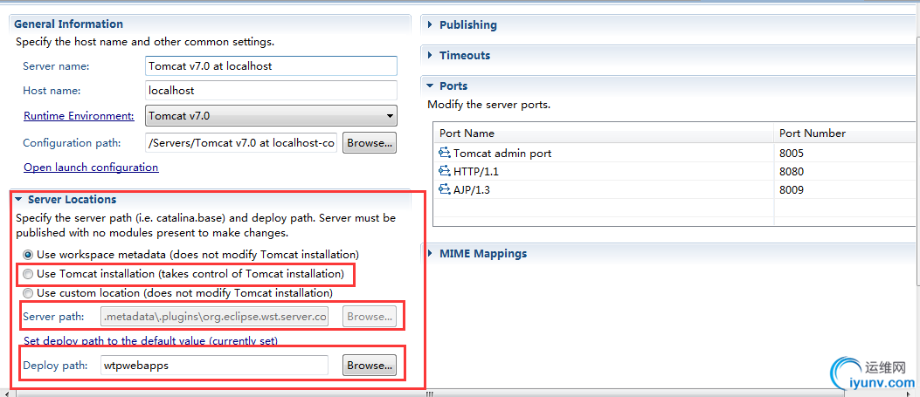The width and height of the screenshot is (920, 397).
Task: Click the Server name field
Action: tap(271, 66)
